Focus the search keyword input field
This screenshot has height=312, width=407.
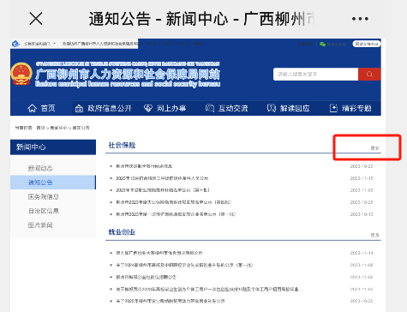tap(315, 75)
